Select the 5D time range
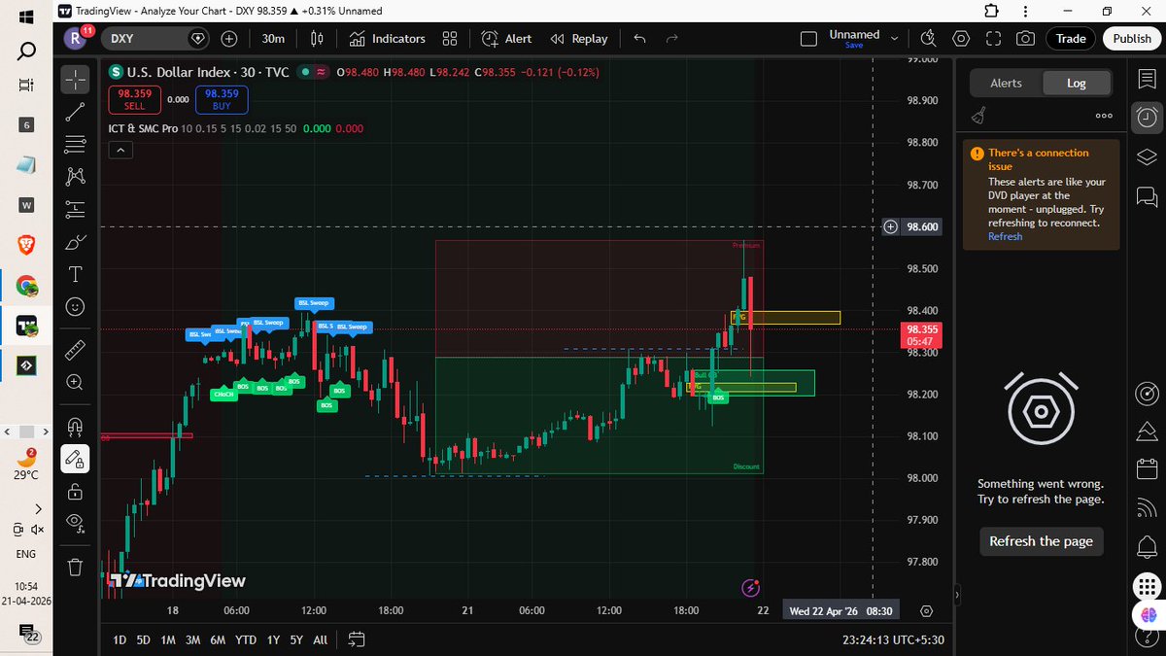1166x656 pixels. pyautogui.click(x=143, y=639)
